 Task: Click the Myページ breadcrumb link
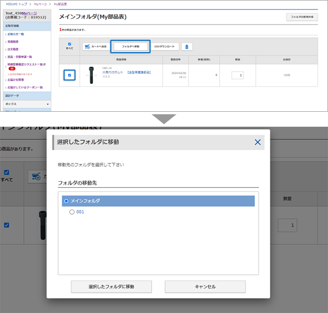click(x=41, y=3)
